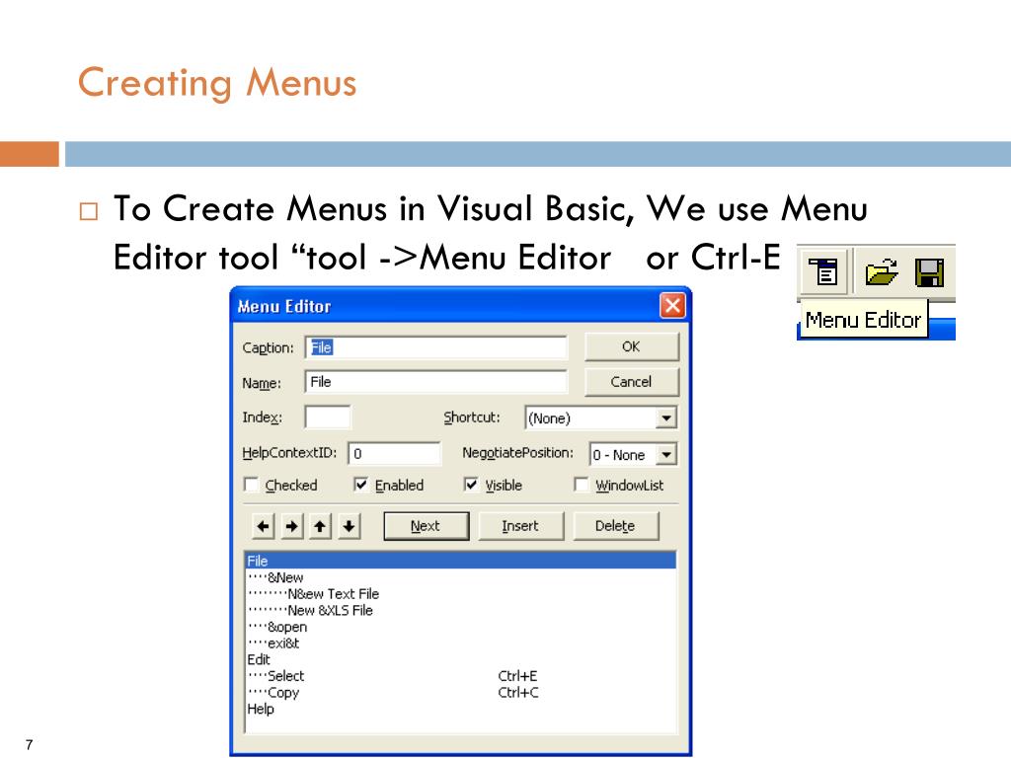
Task: Select the Edit menu list entry
Action: (461, 659)
